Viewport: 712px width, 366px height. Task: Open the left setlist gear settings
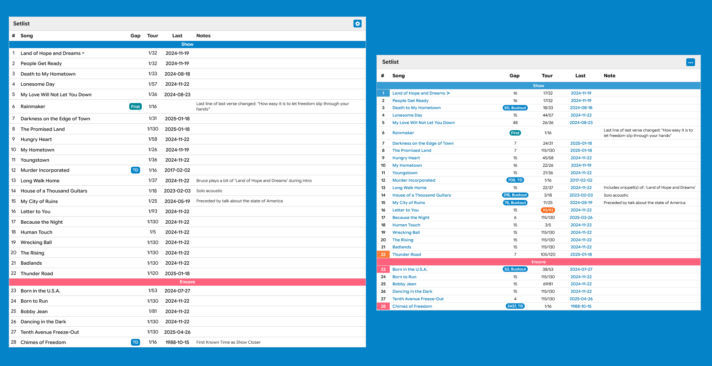click(357, 24)
